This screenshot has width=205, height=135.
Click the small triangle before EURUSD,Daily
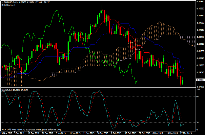click(x=2, y=2)
